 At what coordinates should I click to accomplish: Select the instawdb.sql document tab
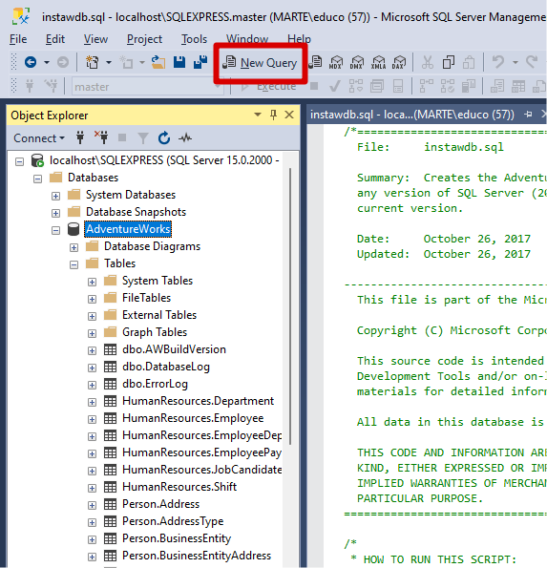pyautogui.click(x=411, y=115)
